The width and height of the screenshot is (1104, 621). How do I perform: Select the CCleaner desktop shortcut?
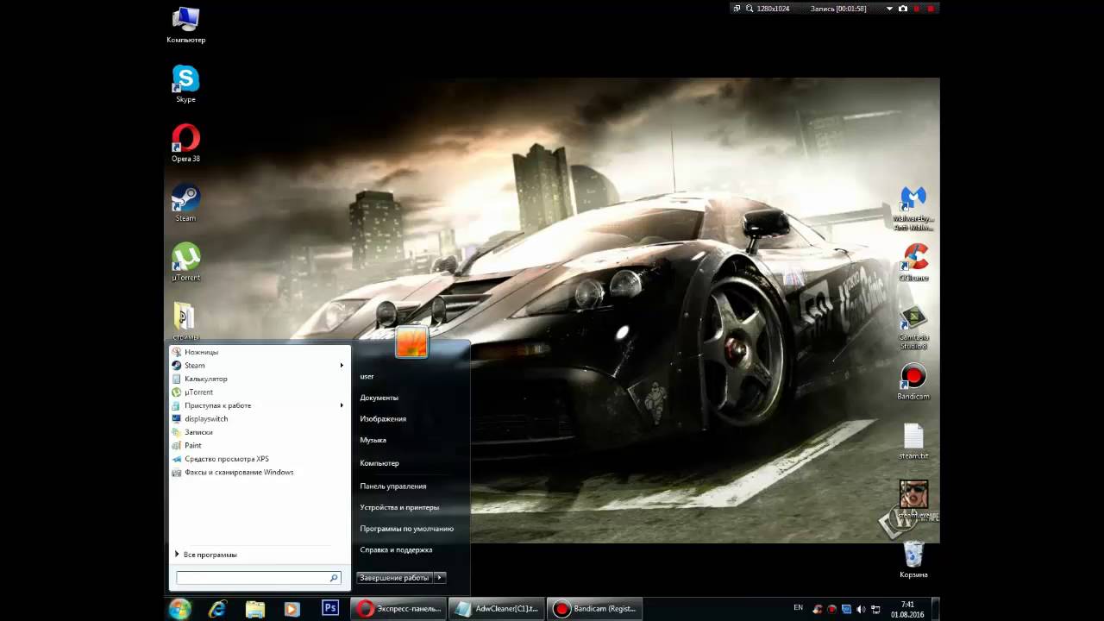913,262
